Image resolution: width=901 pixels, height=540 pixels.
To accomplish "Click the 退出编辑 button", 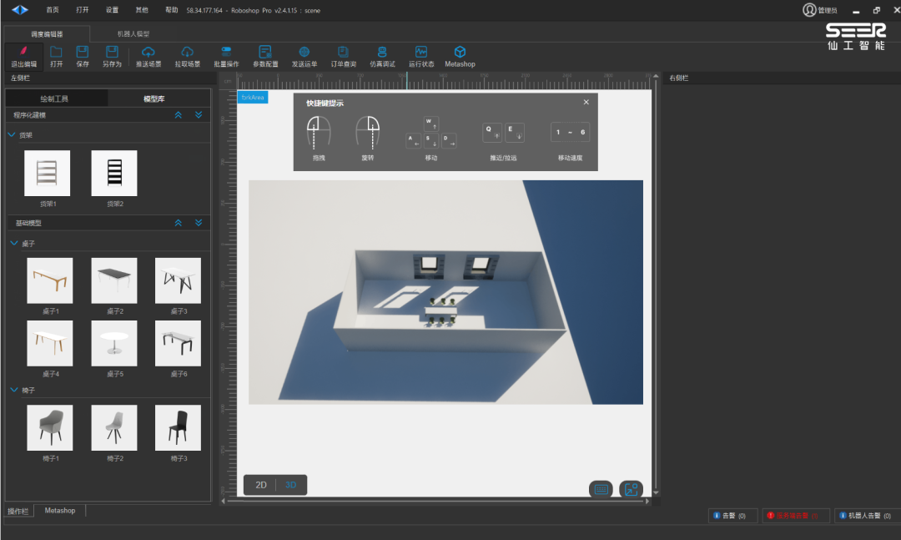I will click(23, 56).
